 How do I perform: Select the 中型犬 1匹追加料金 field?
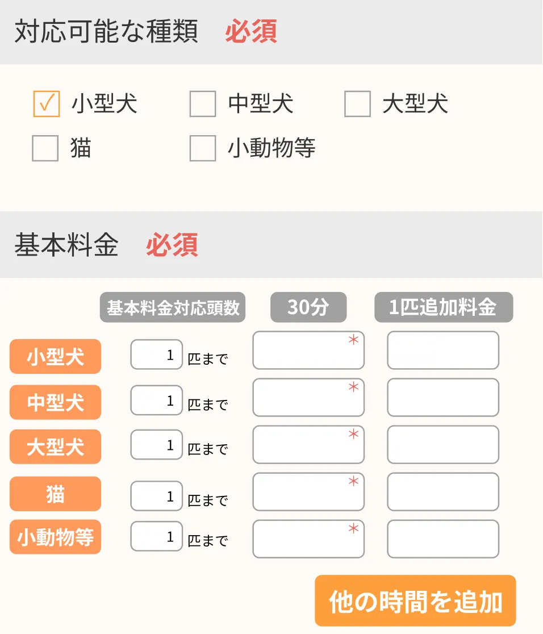coord(443,398)
